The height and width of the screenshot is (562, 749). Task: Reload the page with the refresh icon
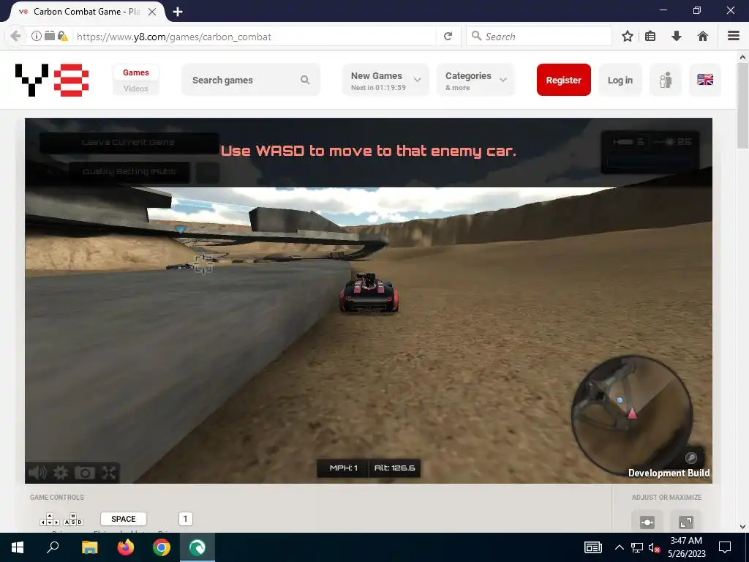[x=448, y=37]
